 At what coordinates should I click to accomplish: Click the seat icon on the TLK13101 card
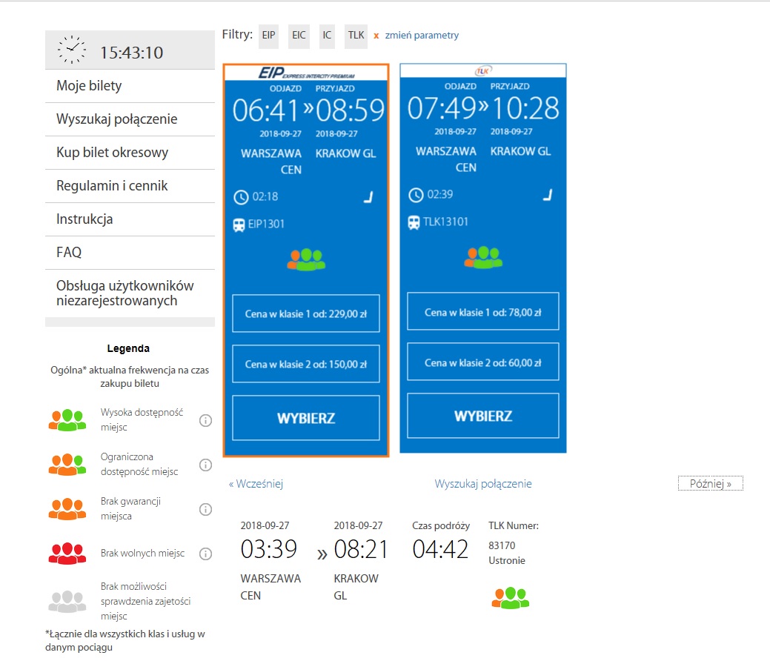[x=548, y=195]
